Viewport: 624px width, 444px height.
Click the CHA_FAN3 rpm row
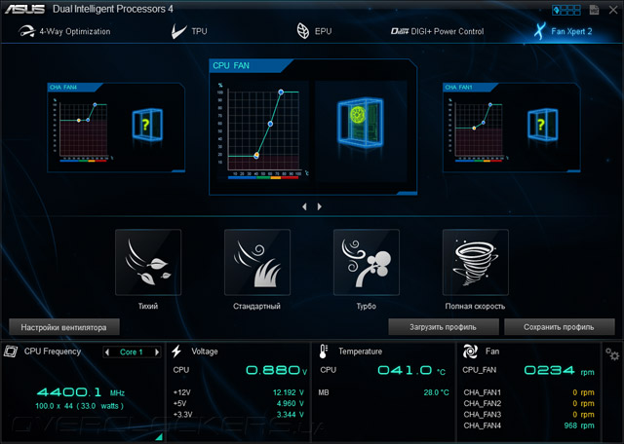coord(528,415)
